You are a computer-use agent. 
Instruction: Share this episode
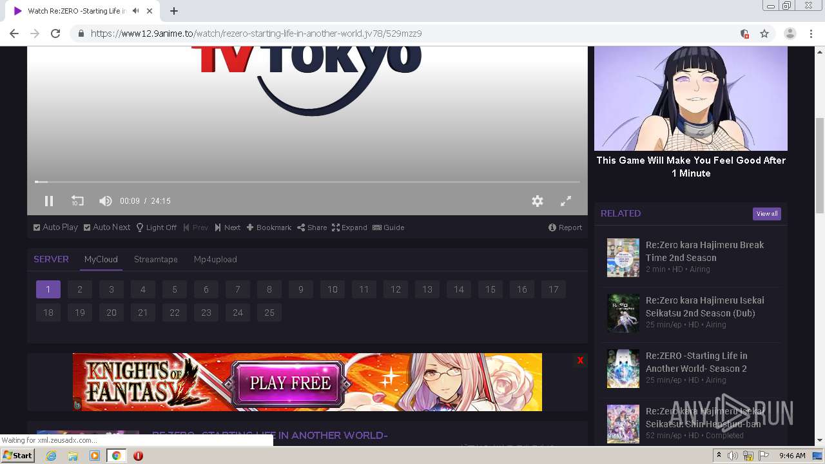(x=312, y=227)
